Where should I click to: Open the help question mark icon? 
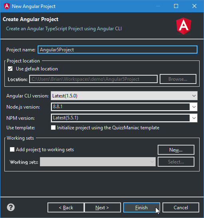[x=11, y=207]
